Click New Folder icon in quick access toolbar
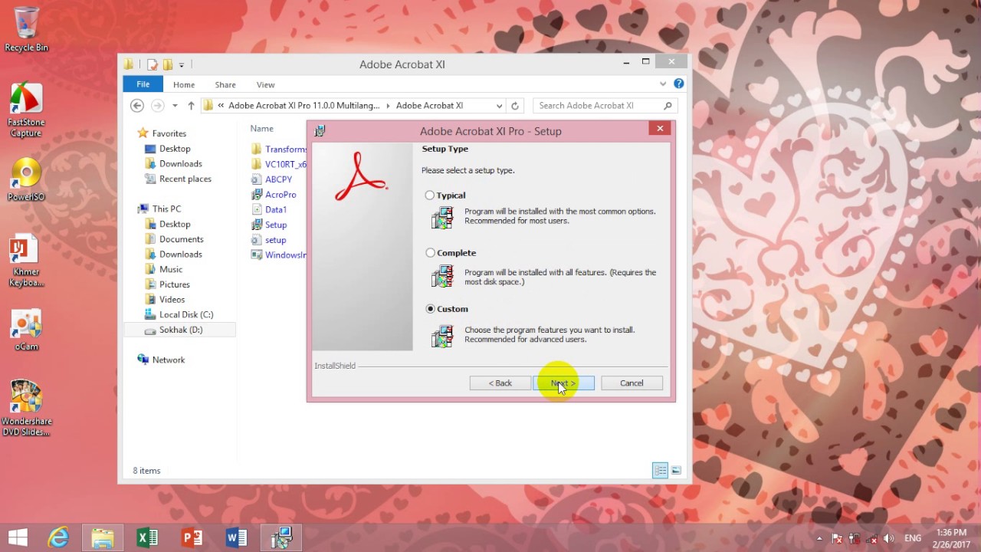The width and height of the screenshot is (981, 552). tap(167, 64)
